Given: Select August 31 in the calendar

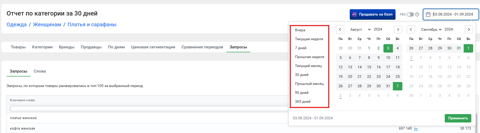Looking at the screenshot, I should [x=388, y=86].
